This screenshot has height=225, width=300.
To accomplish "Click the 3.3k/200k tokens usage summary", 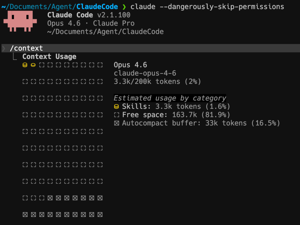I will 157,82.
